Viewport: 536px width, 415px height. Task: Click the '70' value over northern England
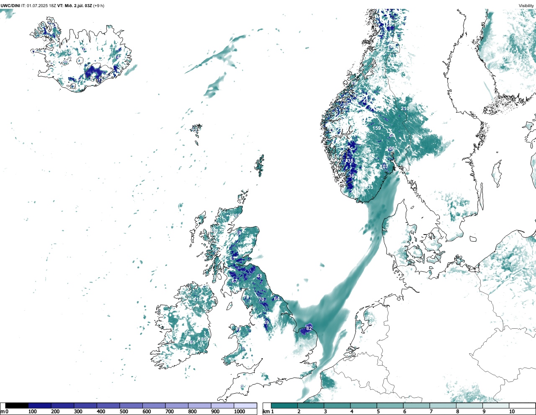click(261, 300)
